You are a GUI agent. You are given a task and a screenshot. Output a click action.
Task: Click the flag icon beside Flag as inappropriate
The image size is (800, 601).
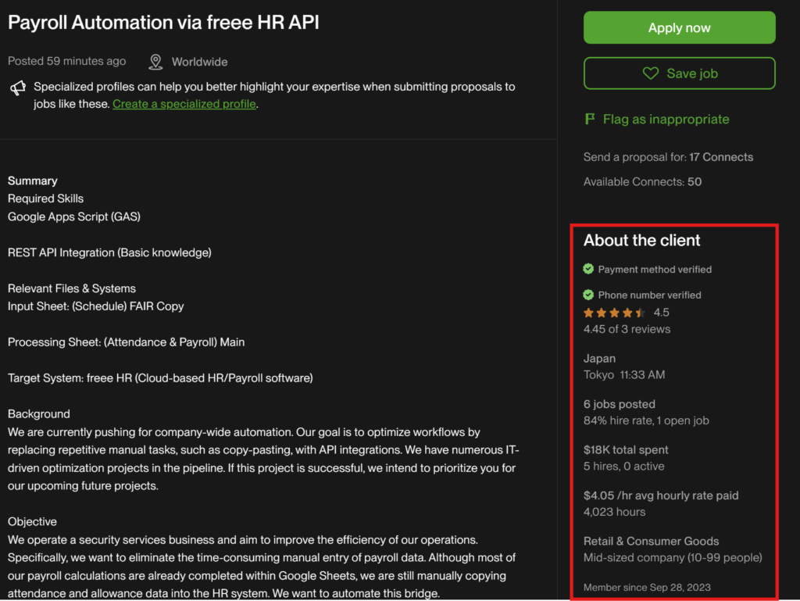[590, 120]
